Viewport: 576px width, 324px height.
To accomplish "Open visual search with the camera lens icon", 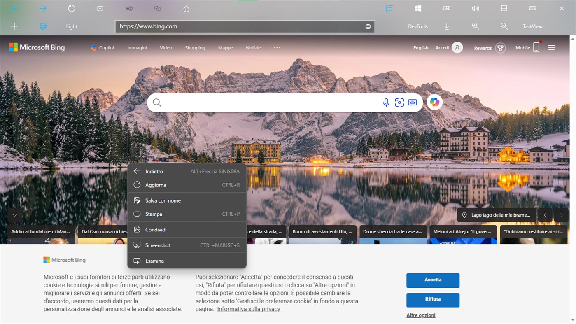I will 399,103.
